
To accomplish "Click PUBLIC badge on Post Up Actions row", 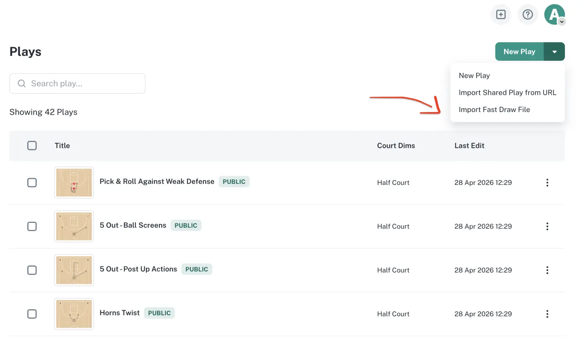I will pos(197,269).
